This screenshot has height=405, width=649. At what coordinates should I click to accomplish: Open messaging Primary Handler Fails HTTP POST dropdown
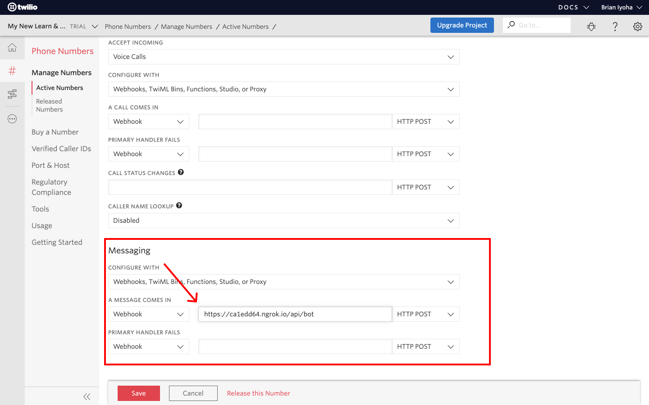[x=426, y=346]
